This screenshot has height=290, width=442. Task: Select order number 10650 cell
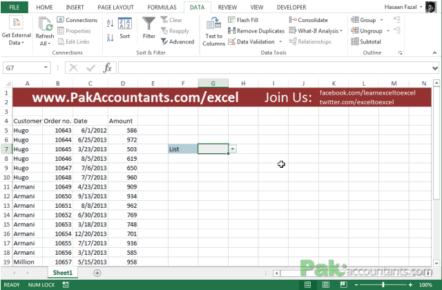57,196
